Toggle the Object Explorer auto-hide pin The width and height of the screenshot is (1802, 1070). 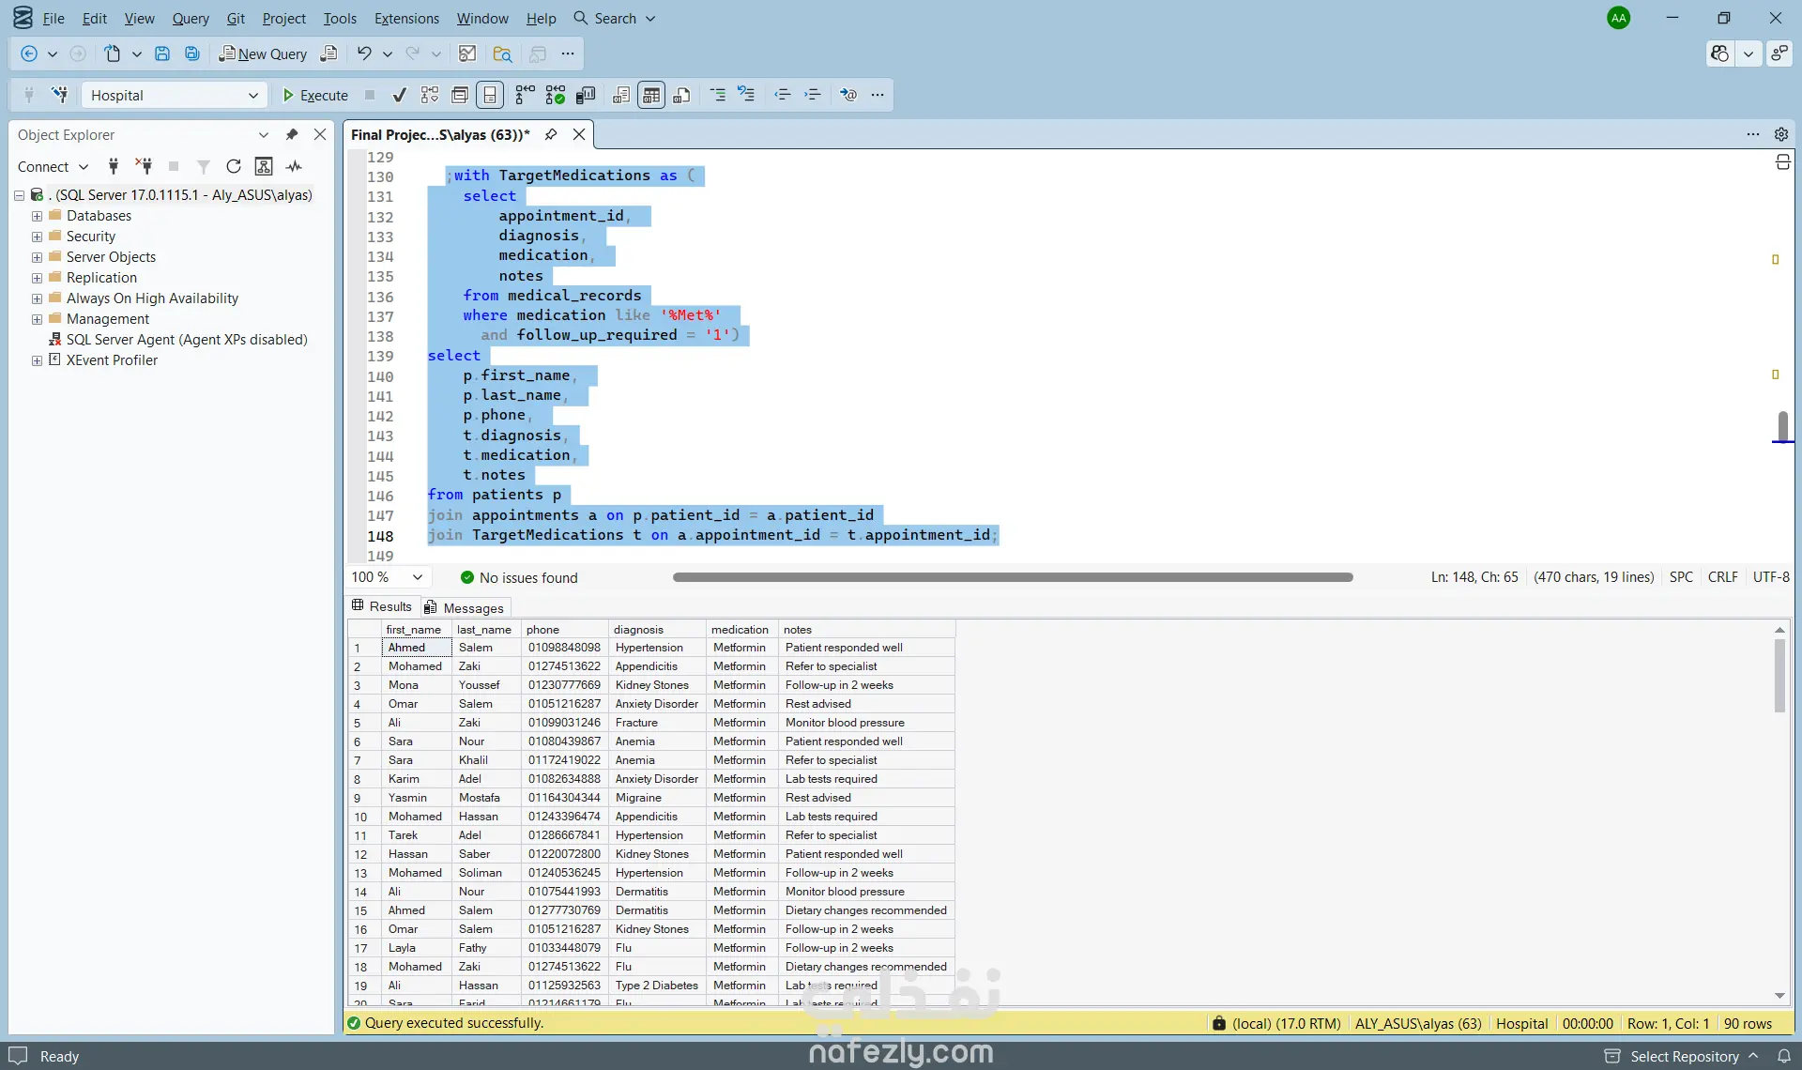point(292,134)
